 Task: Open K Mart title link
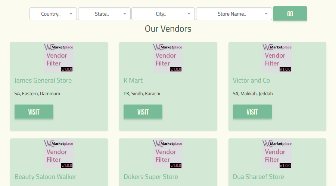[x=133, y=80]
